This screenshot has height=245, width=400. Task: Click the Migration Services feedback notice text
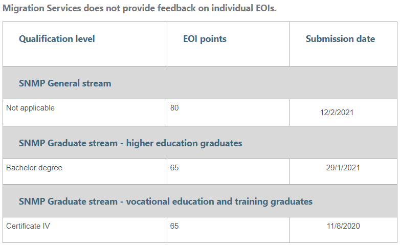click(x=139, y=8)
